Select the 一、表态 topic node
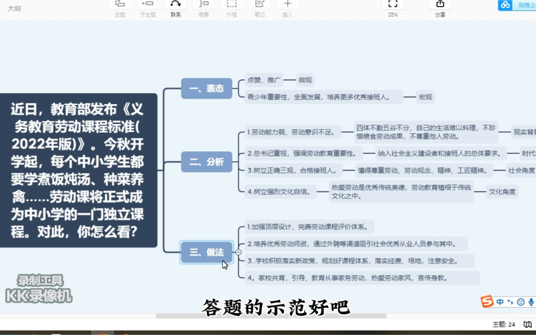This screenshot has width=536, height=335. pos(207,89)
